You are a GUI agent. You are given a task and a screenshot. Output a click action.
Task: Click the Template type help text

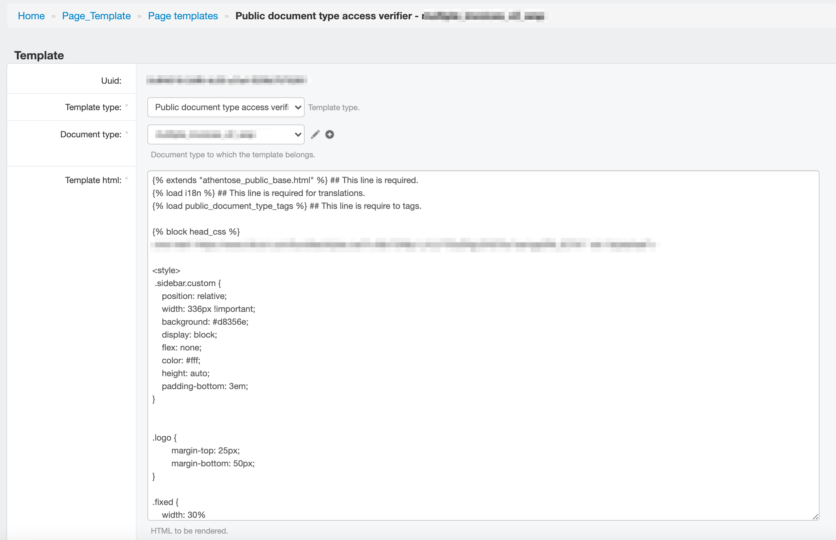pyautogui.click(x=334, y=107)
